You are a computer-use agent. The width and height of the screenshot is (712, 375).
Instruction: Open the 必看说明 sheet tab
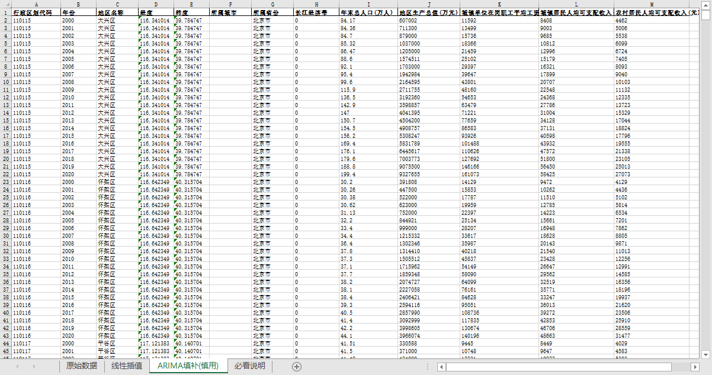point(249,366)
